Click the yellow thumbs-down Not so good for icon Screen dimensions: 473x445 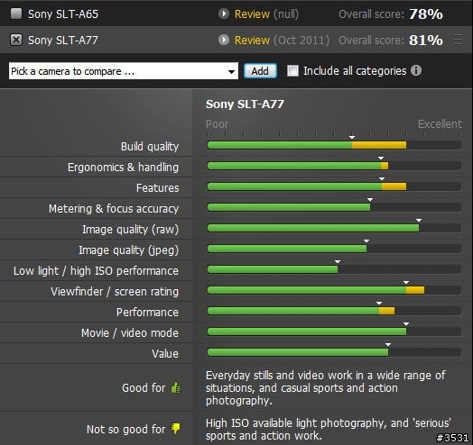(x=175, y=429)
